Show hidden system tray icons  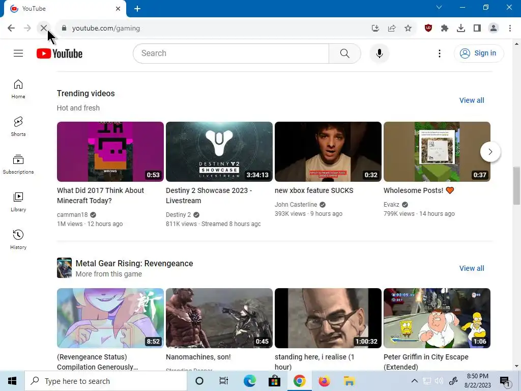(x=414, y=381)
